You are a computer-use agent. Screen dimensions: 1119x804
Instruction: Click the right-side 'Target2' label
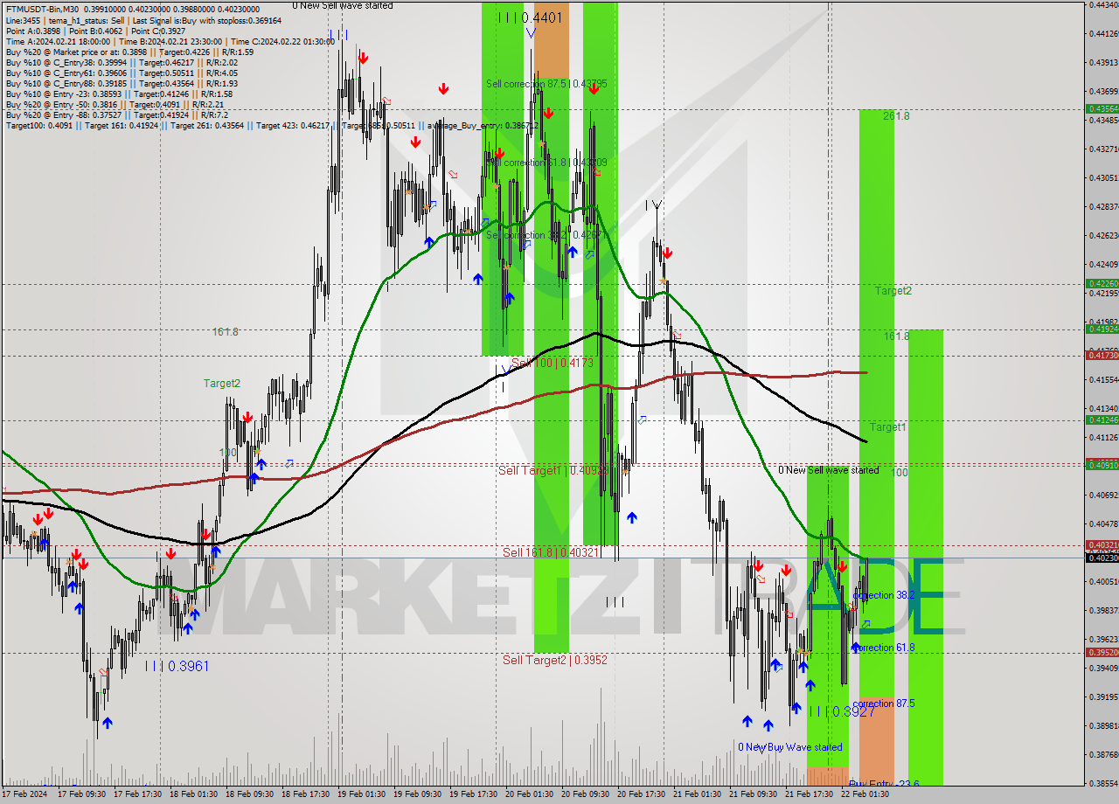[x=893, y=290]
